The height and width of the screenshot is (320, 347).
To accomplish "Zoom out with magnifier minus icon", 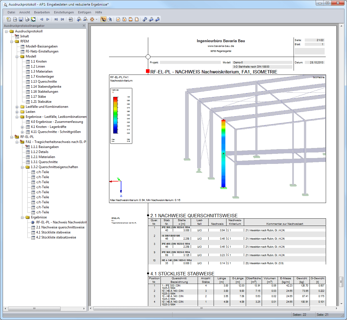I will click(85, 19).
